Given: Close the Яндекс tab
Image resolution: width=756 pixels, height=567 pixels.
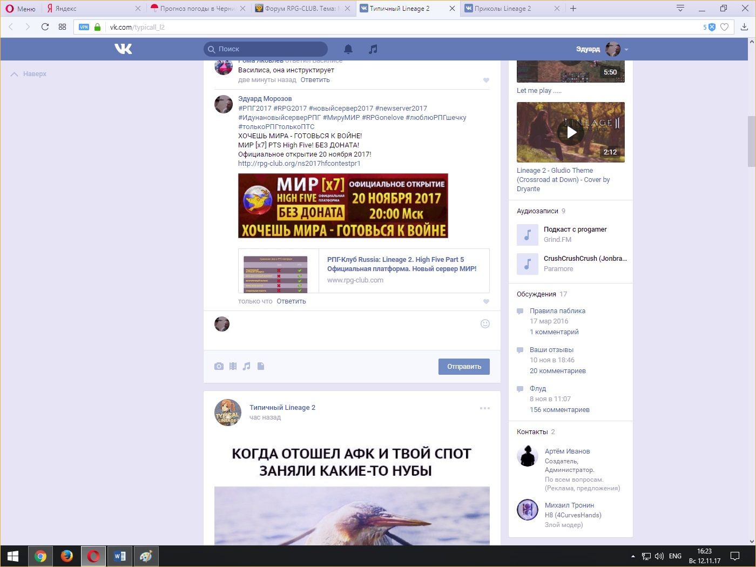Looking at the screenshot, I should click(x=138, y=8).
